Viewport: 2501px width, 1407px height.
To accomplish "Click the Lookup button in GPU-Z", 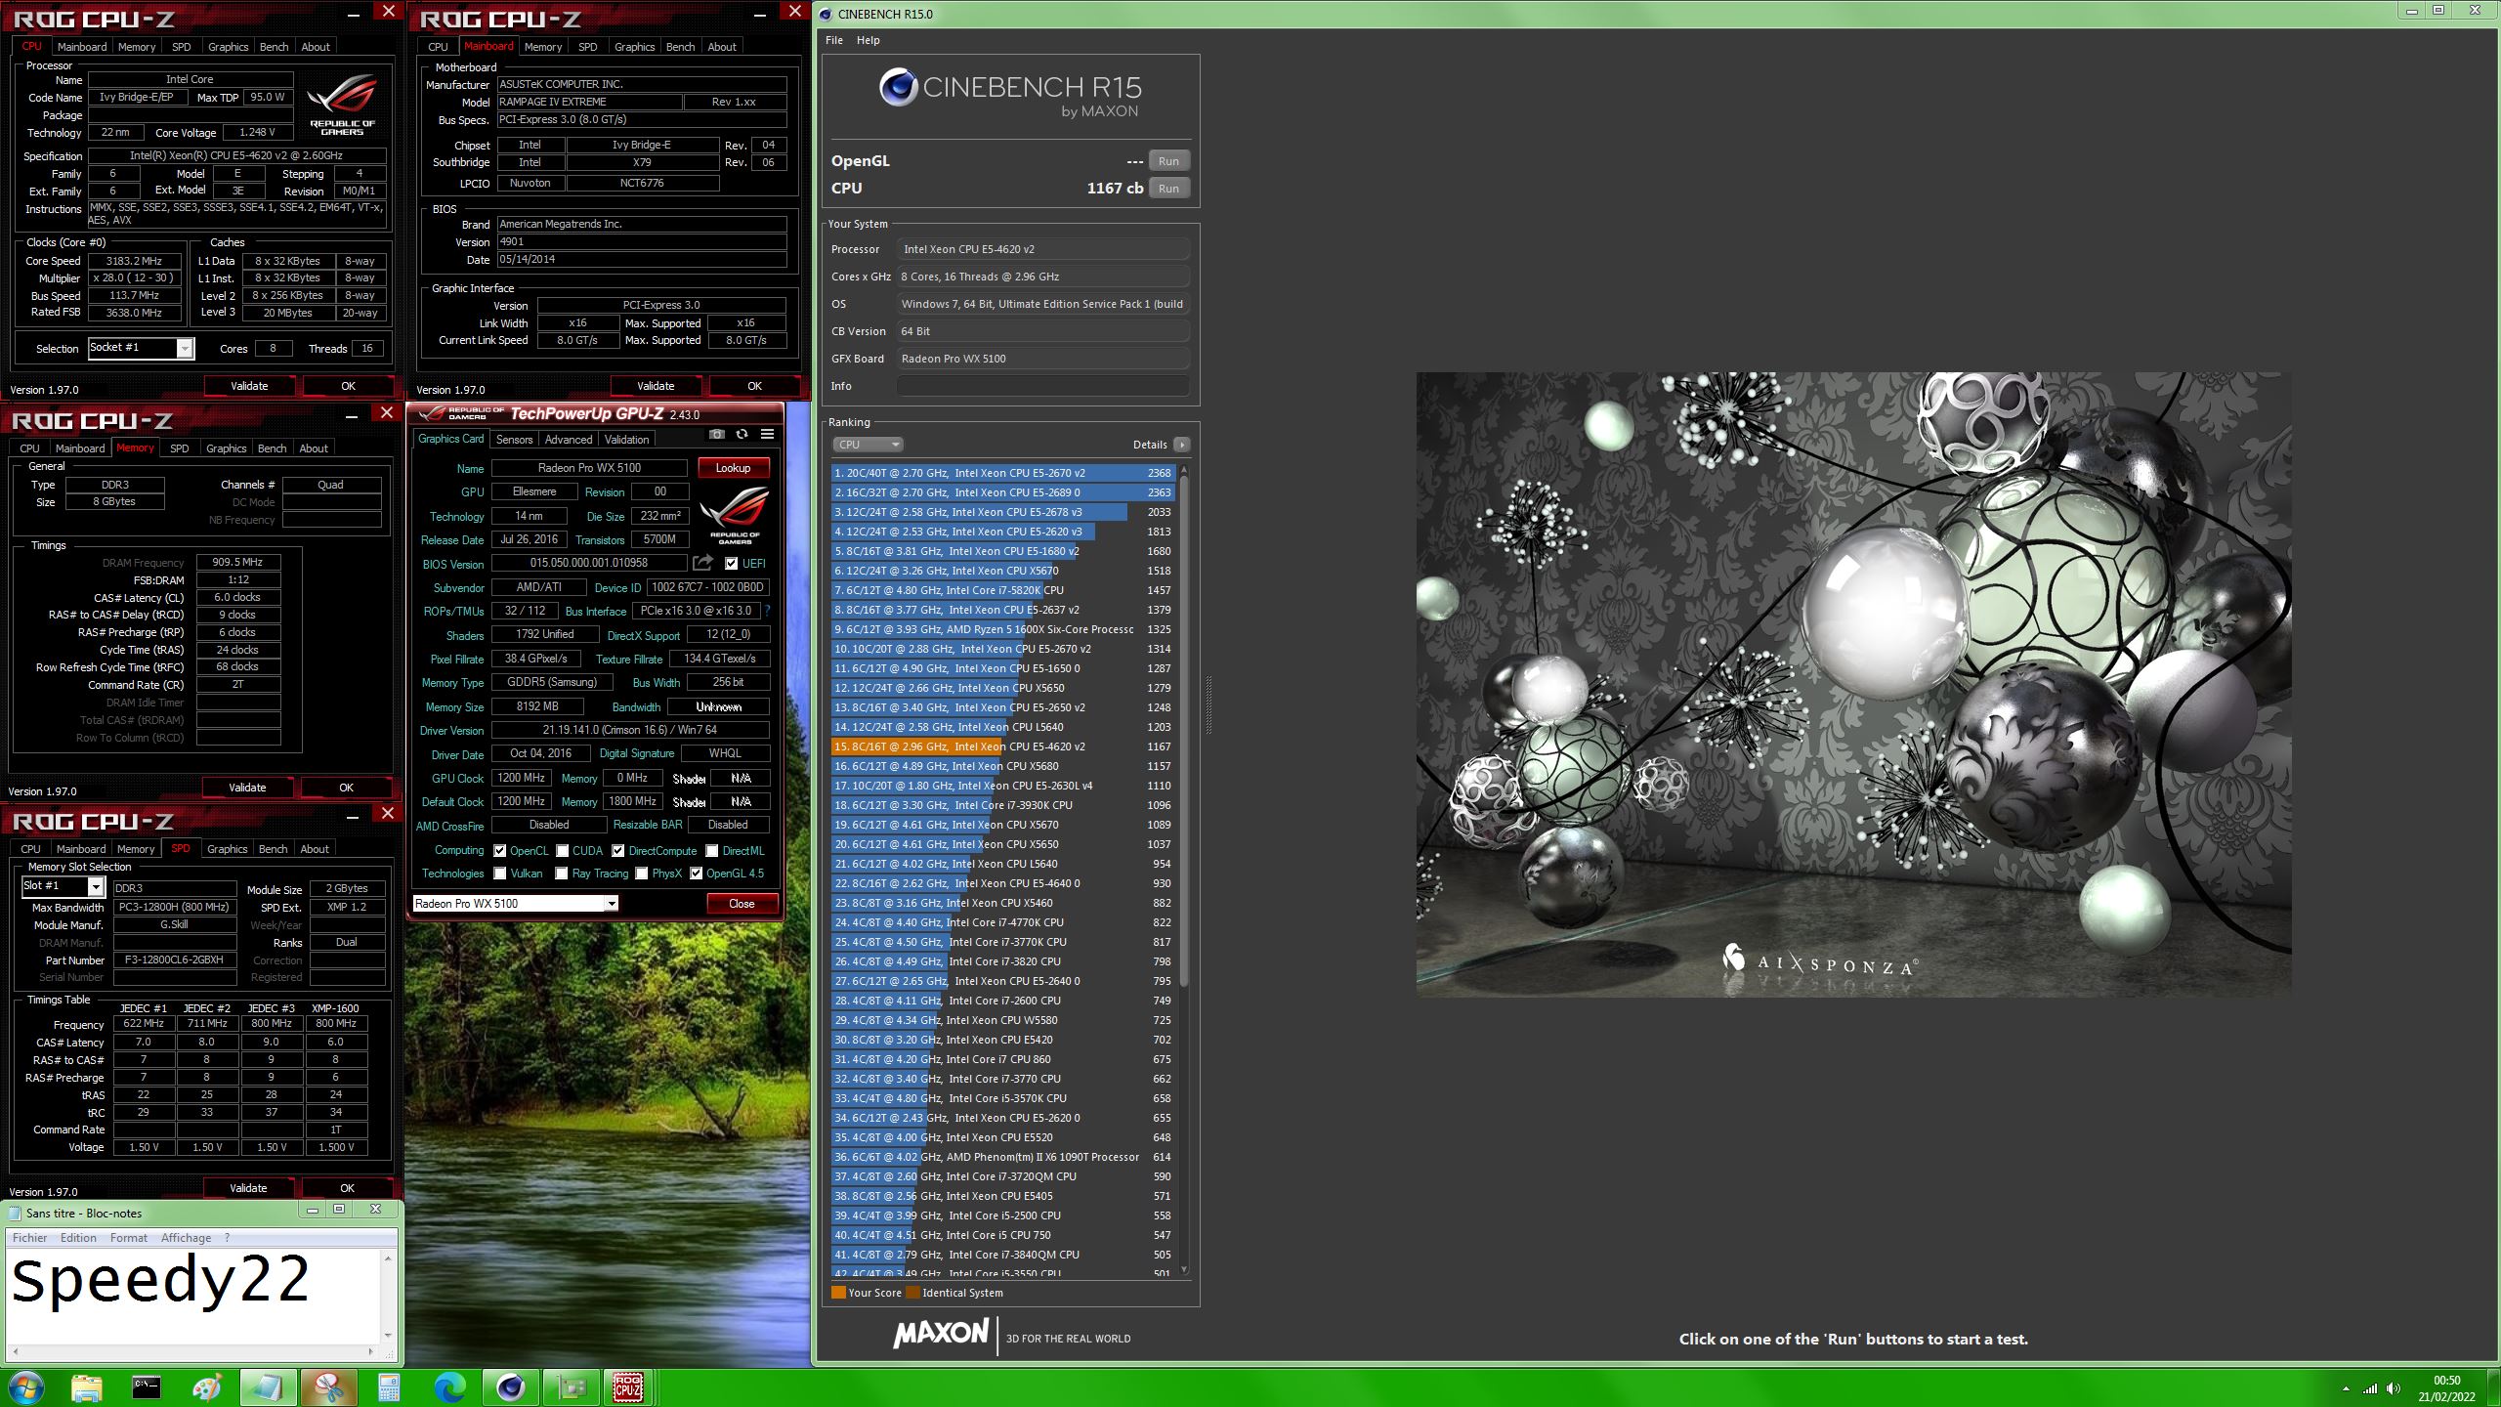I will pos(734,468).
